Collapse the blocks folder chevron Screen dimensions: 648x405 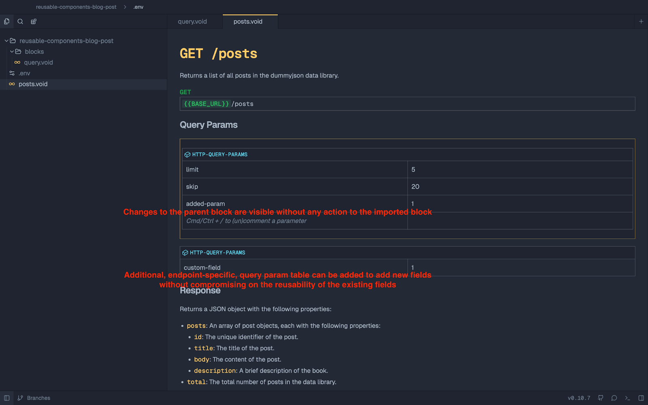tap(12, 52)
